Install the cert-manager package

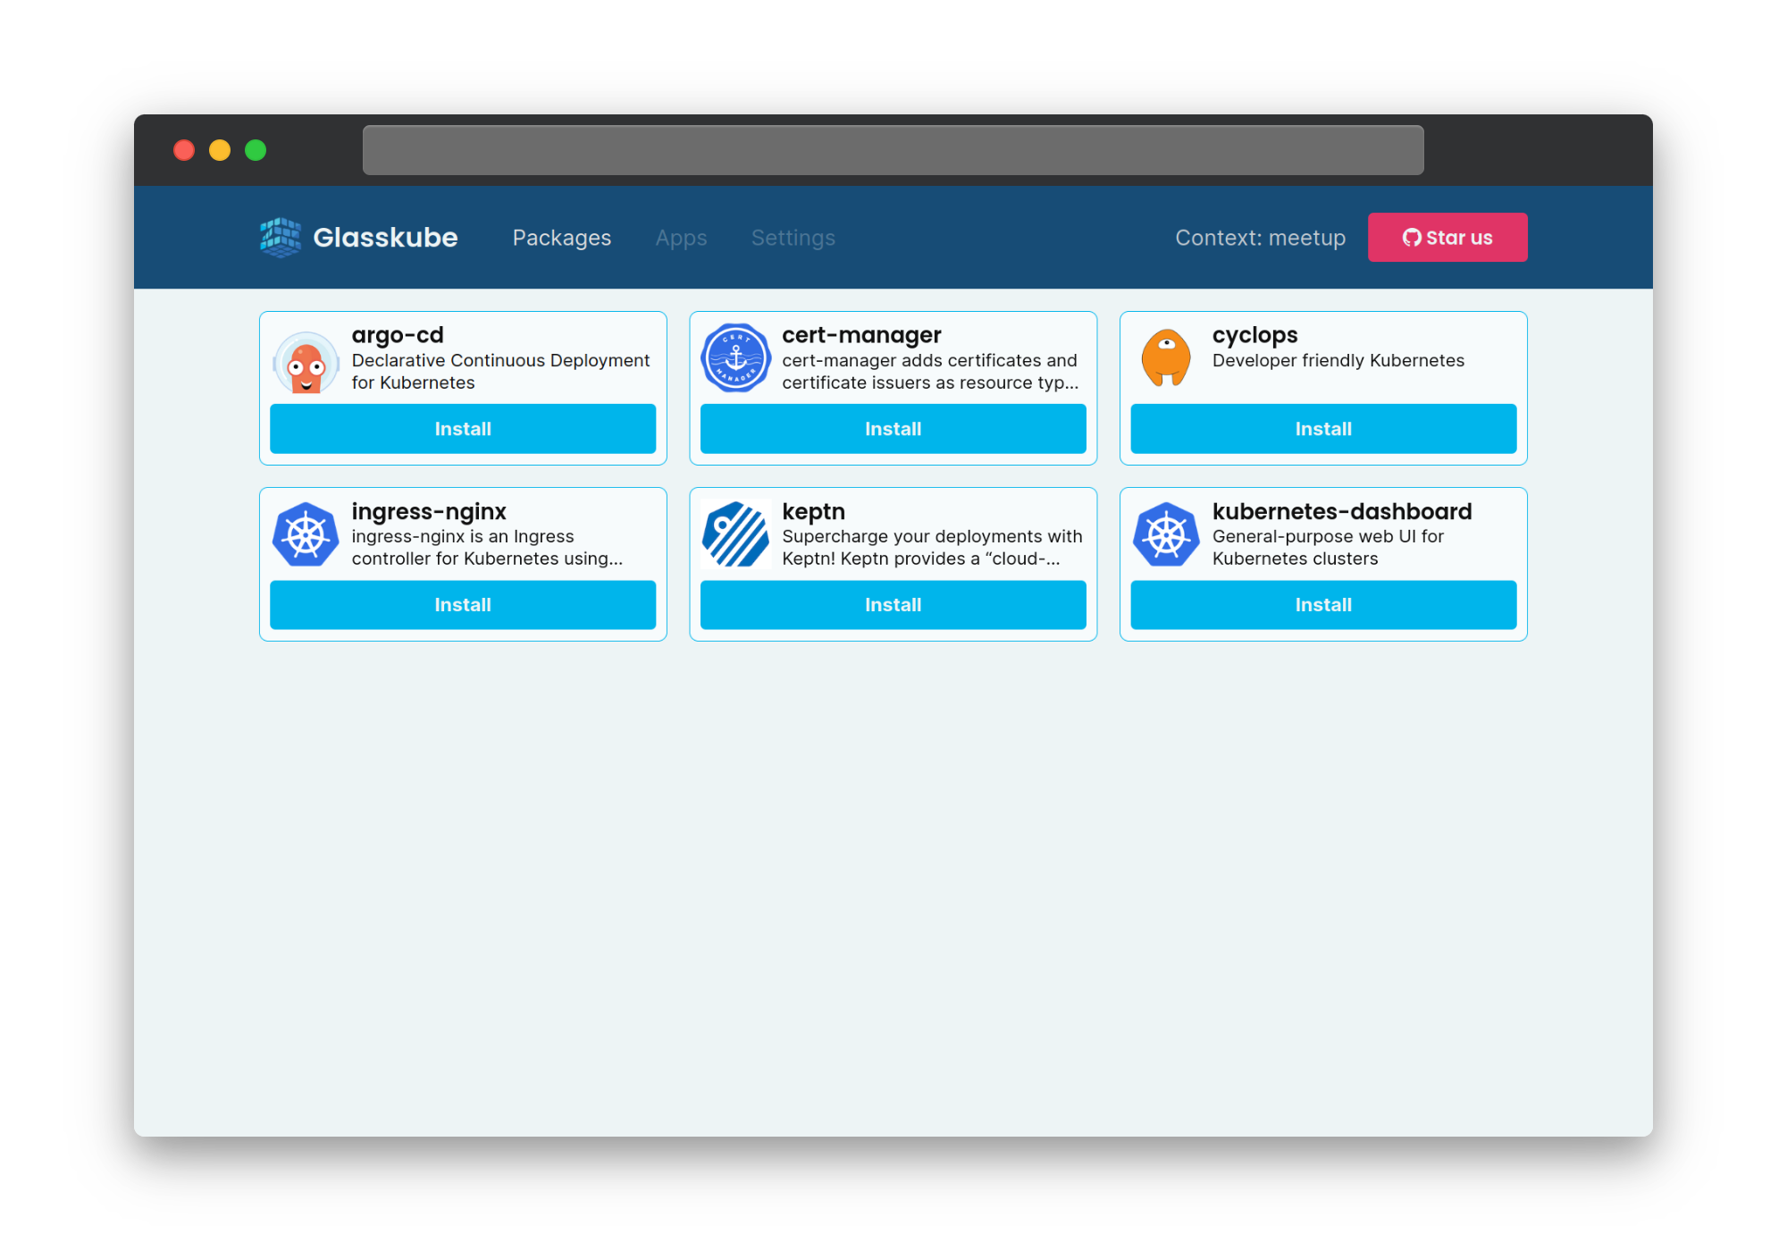[893, 429]
